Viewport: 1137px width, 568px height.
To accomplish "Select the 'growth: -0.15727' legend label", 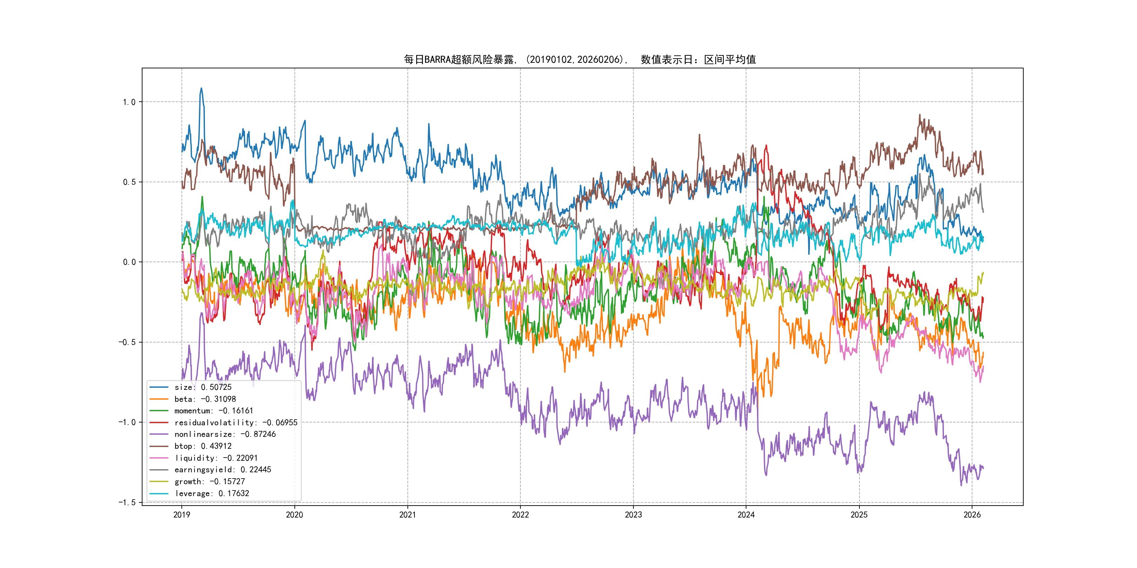I will pos(209,481).
